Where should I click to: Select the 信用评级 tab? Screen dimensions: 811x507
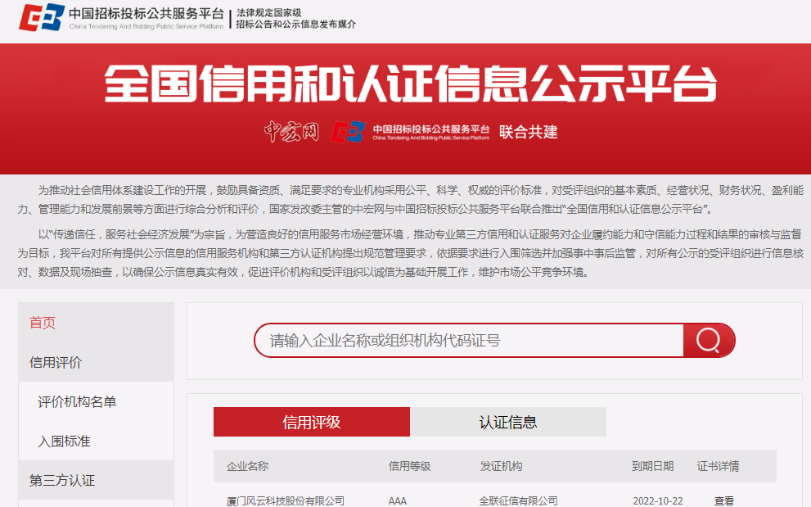point(312,421)
